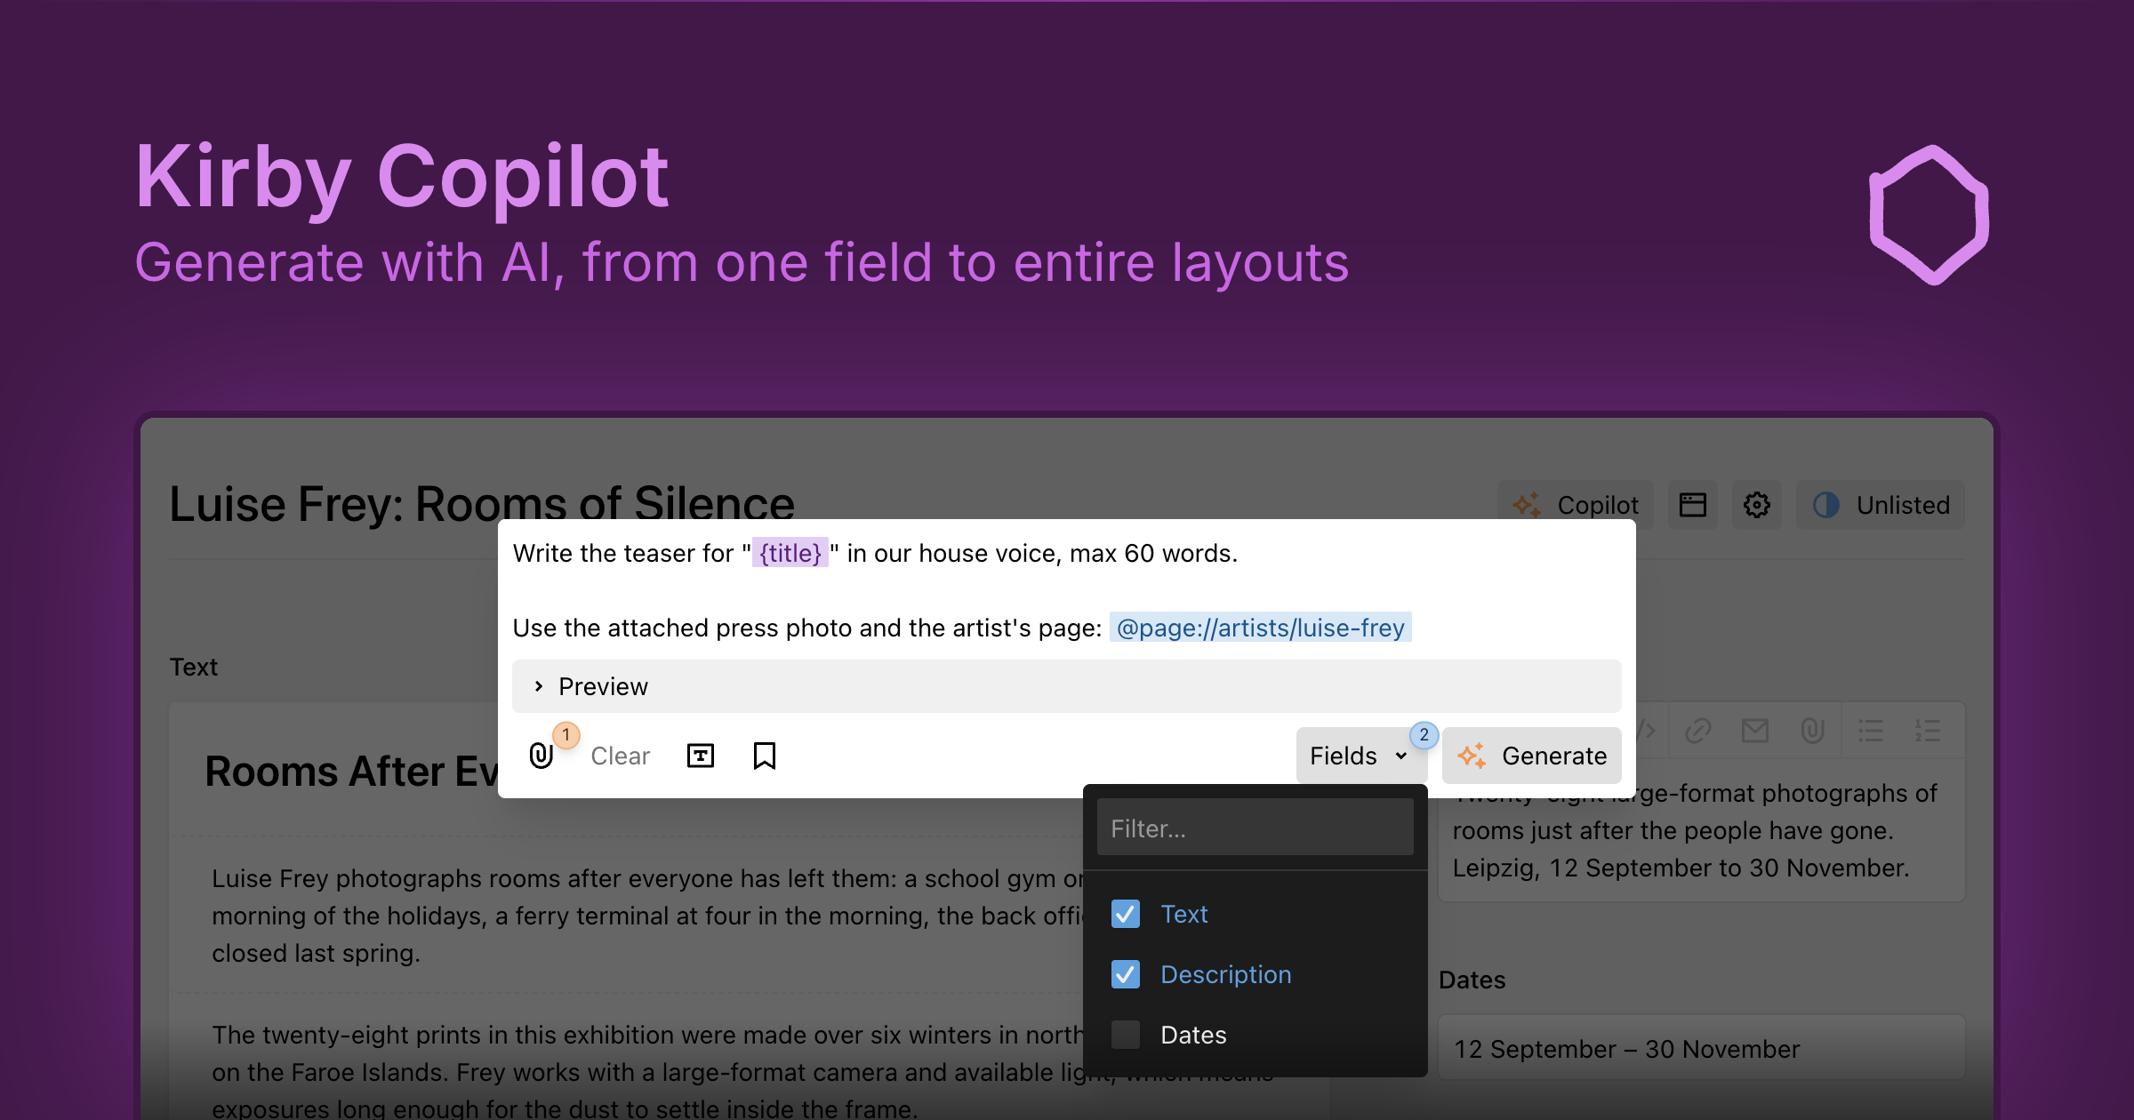The height and width of the screenshot is (1120, 2134).
Task: Uncheck the Description field checkbox
Action: [1126, 974]
